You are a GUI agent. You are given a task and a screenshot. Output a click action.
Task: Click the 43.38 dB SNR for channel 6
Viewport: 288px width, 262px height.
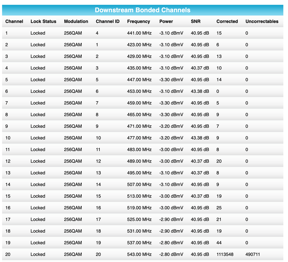200,91
